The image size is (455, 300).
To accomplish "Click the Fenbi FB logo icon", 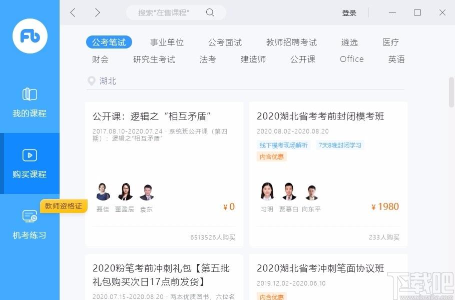I will pos(30,36).
